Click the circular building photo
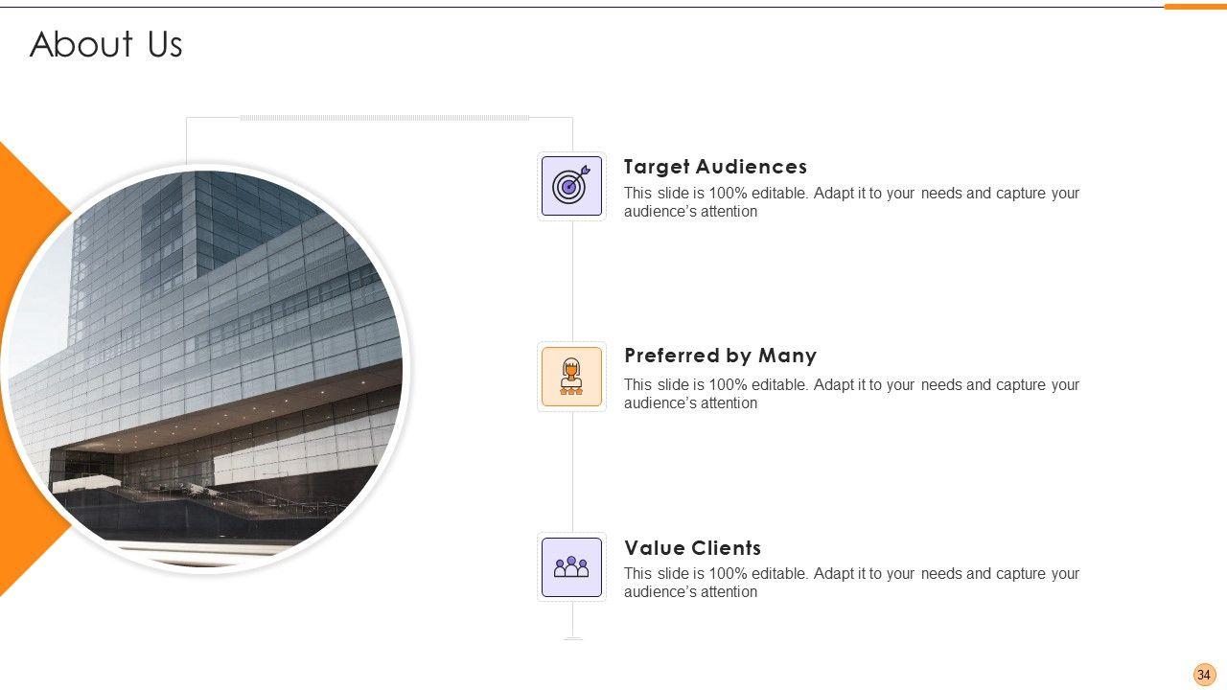The image size is (1227, 690). tap(205, 369)
